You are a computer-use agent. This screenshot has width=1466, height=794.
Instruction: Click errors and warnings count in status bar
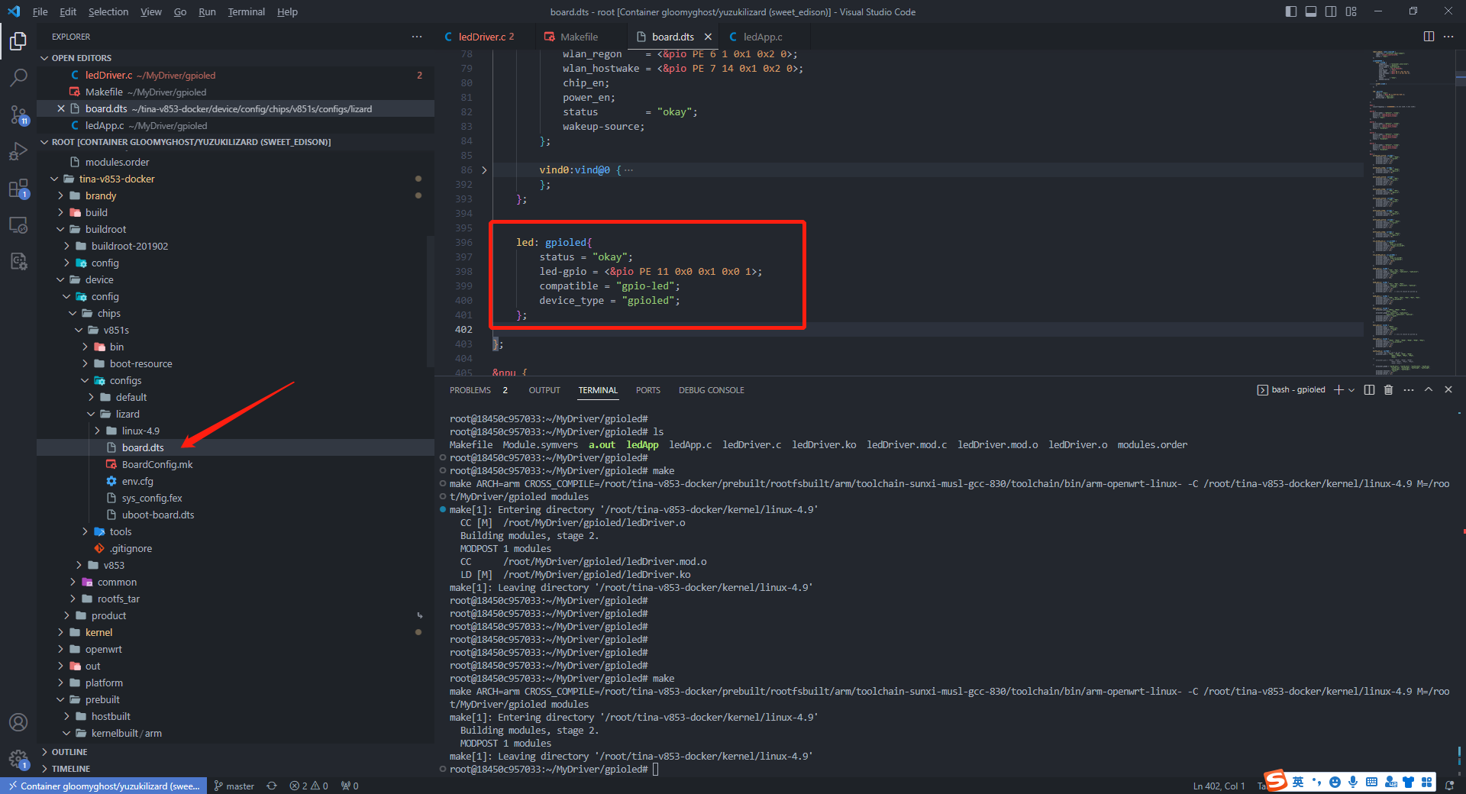(308, 786)
